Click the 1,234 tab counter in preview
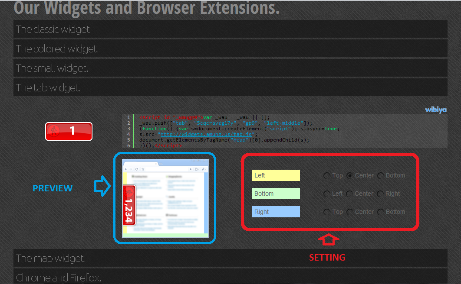 (129, 205)
